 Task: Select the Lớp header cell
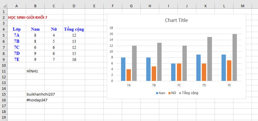17,29
